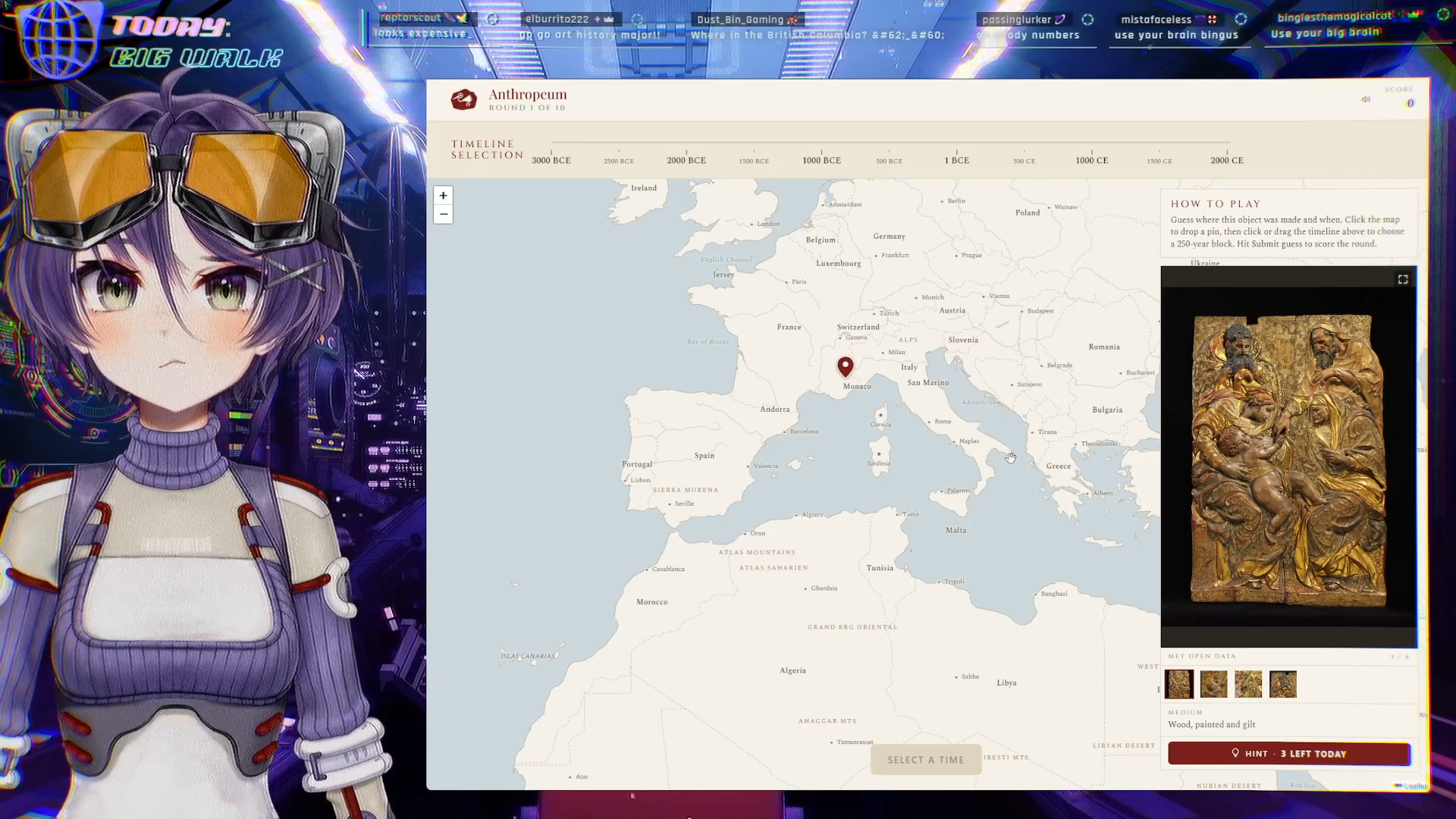Screen dimensions: 1456x819
Task: Select 1 BCE on the timeline
Action: point(956,161)
